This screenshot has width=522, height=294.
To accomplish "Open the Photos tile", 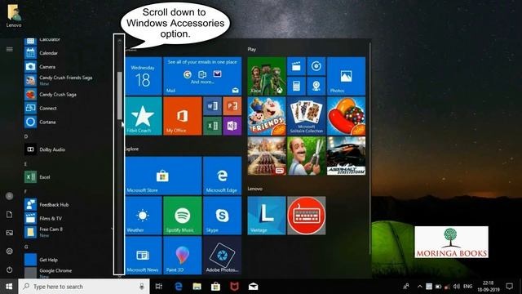I will tap(346, 76).
